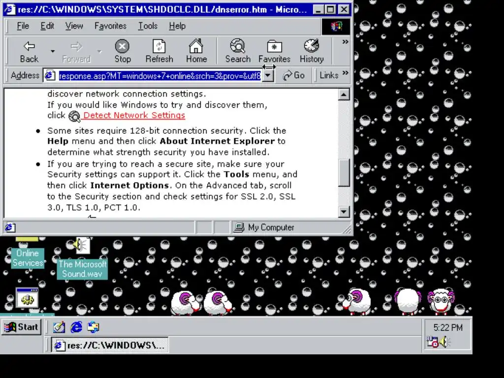This screenshot has width=504, height=378.
Task: Follow the Detect Network Settings link
Action: tap(134, 115)
